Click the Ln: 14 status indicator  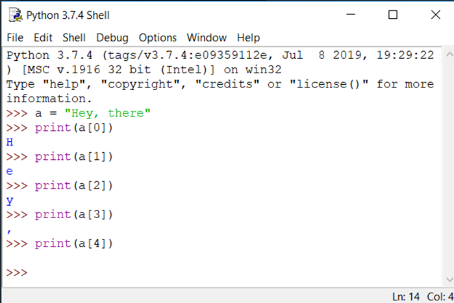(407, 297)
